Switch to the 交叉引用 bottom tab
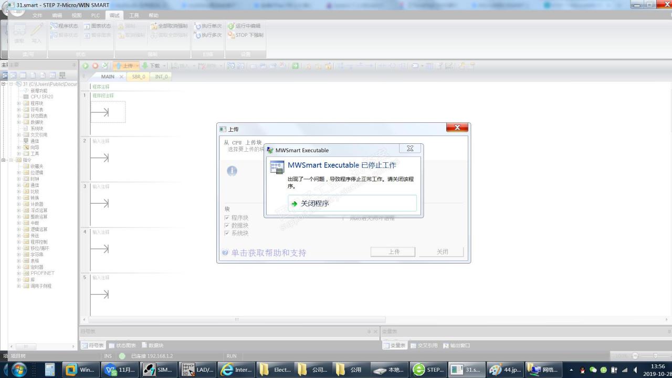This screenshot has height=378, width=672. tap(424, 345)
